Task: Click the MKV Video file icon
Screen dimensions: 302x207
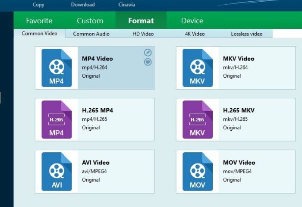Action: coord(198,68)
